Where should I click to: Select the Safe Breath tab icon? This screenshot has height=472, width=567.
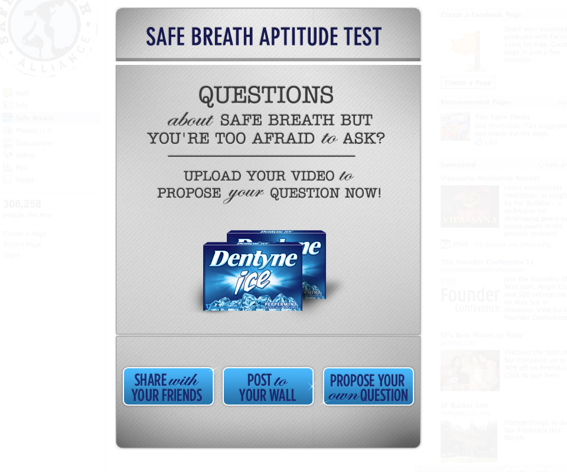point(8,118)
